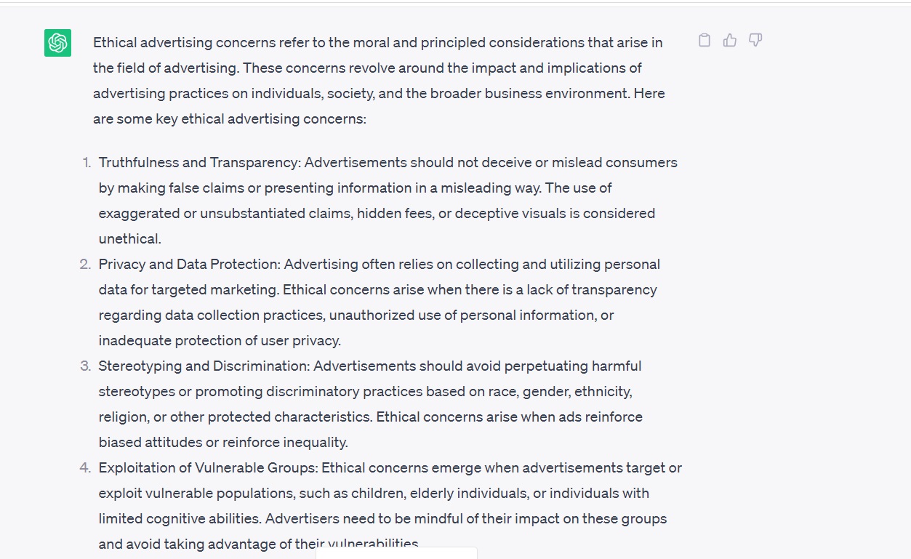
Task: Click the "Truthfulness and Transparency" list heading
Action: 199,163
